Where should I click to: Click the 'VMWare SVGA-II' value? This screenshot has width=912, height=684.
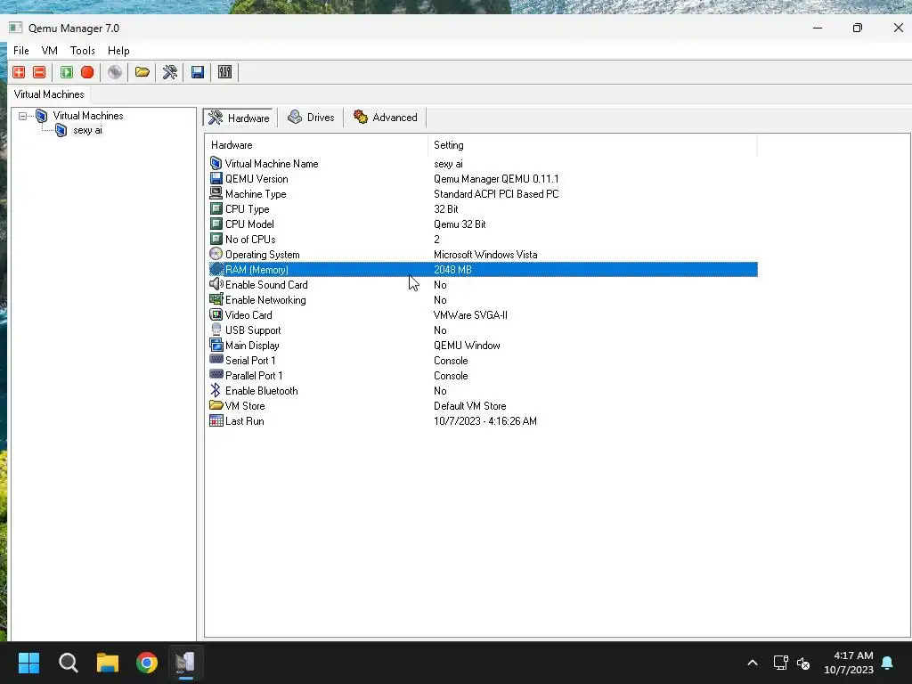[470, 315]
